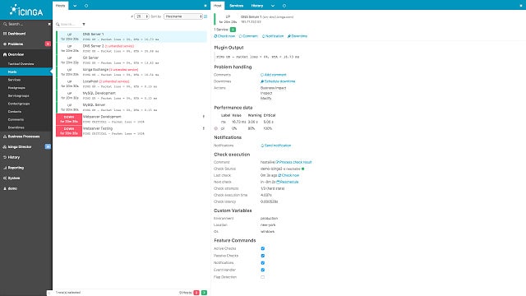526x296 pixels.
Task: Click Check now below host header
Action: [224, 36]
